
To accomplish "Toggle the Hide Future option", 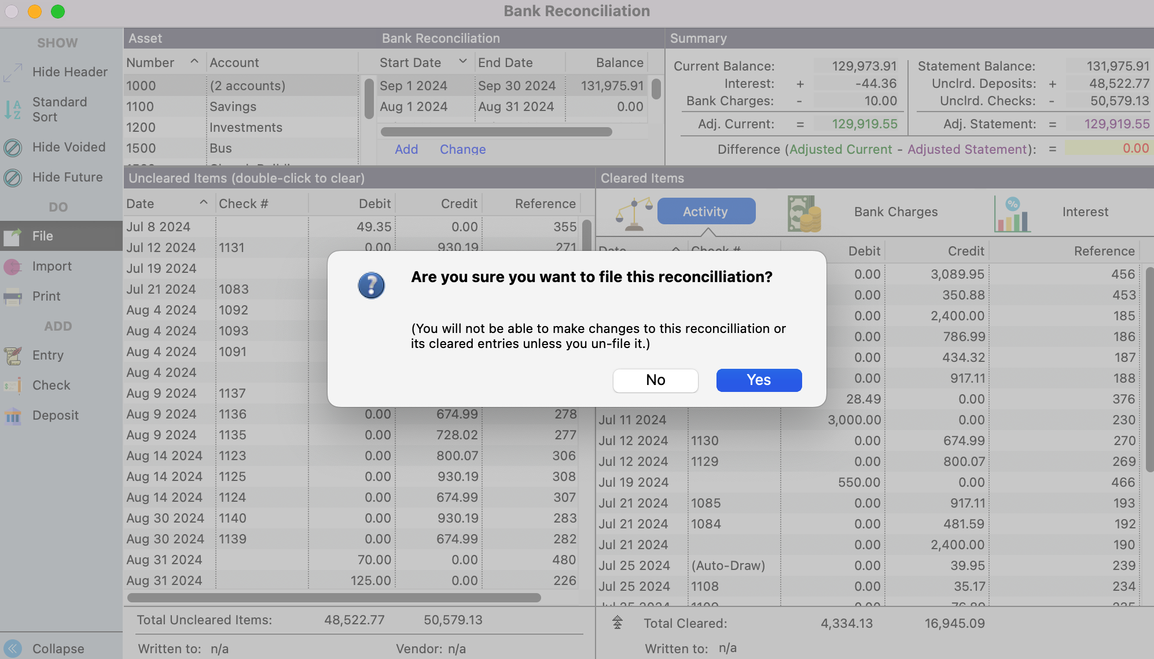I will (x=13, y=177).
